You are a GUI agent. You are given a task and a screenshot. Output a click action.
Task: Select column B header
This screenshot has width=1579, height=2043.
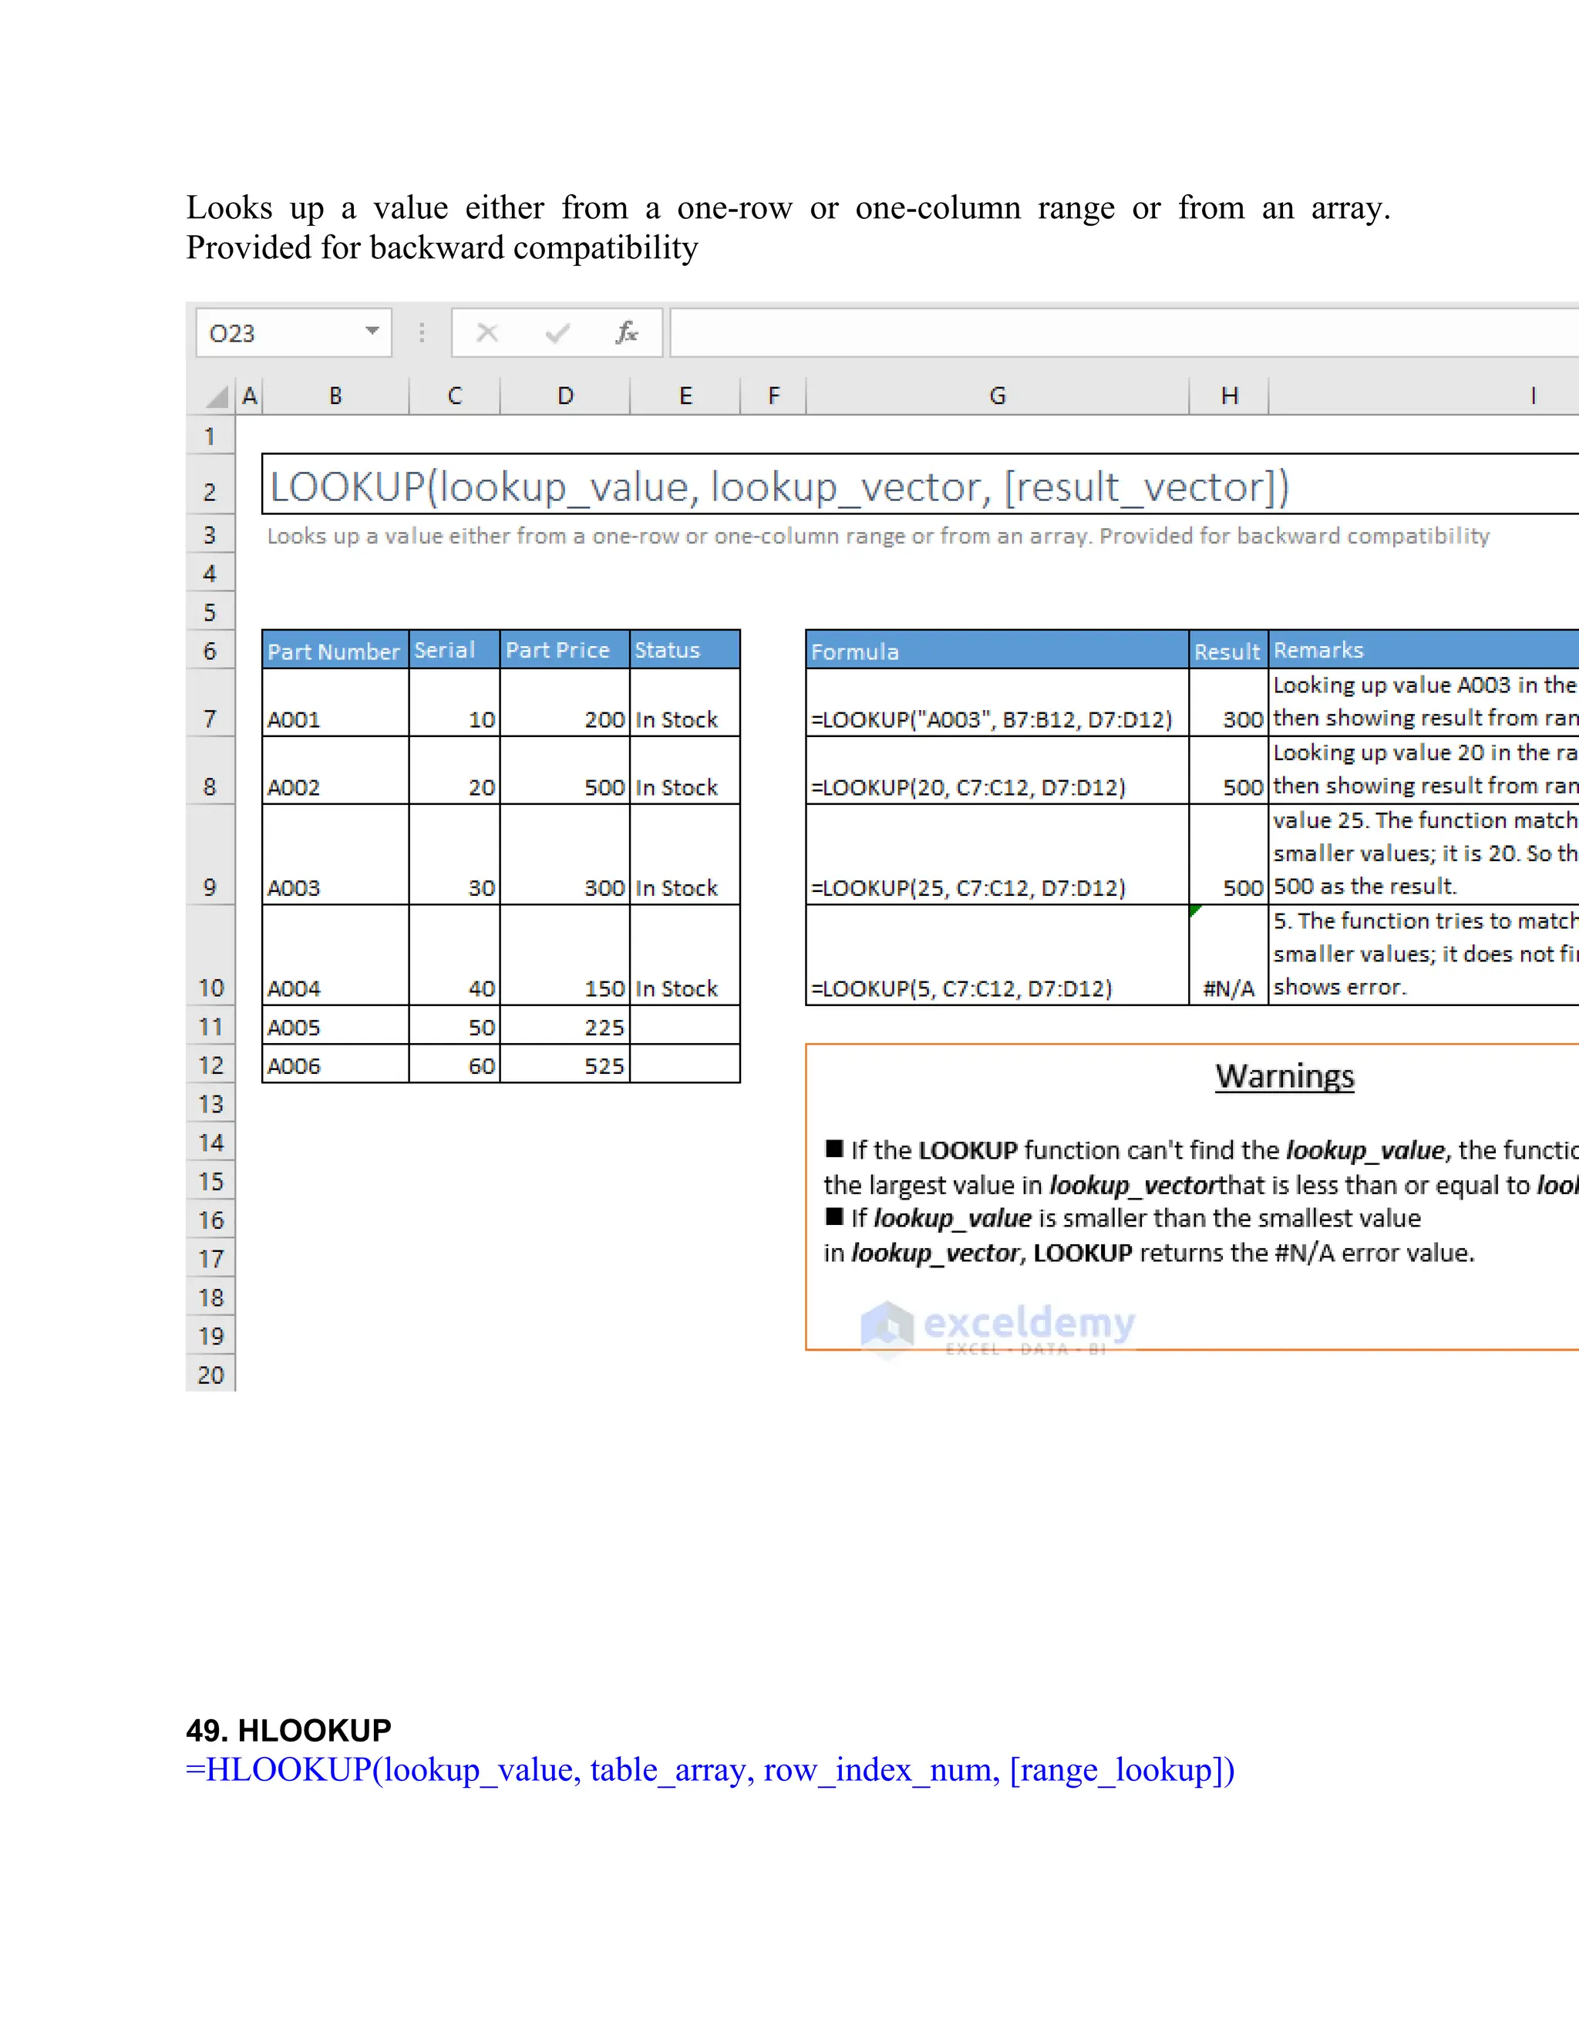336,395
